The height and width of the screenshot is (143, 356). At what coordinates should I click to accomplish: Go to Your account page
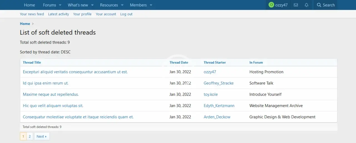106,14
